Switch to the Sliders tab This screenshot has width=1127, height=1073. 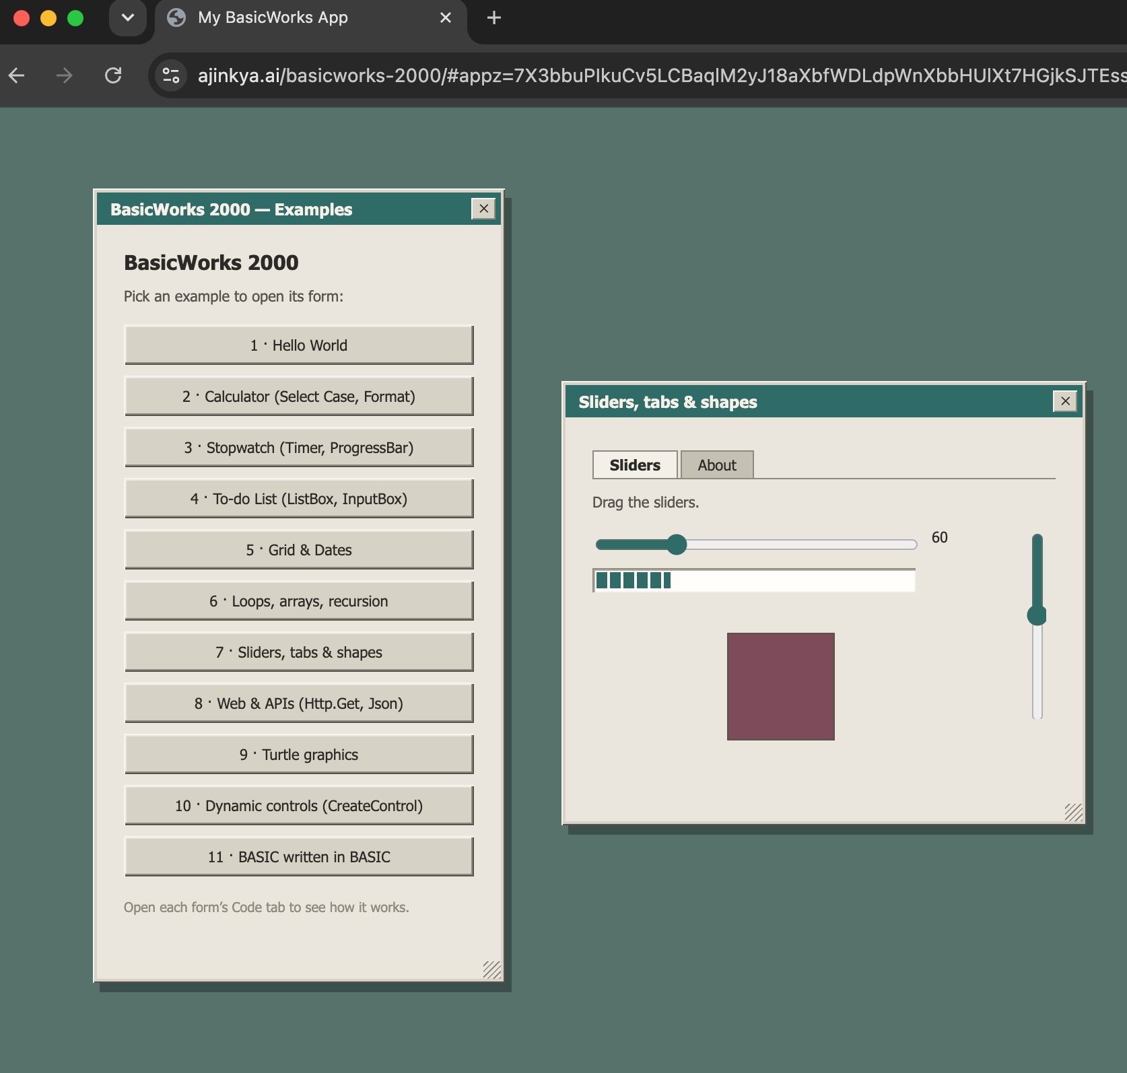coord(635,465)
